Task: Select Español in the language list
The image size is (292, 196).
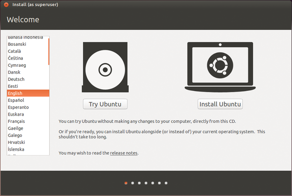Action: coord(28,100)
